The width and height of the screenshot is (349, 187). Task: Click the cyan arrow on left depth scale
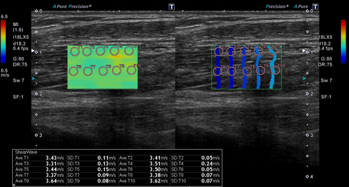click(x=33, y=78)
